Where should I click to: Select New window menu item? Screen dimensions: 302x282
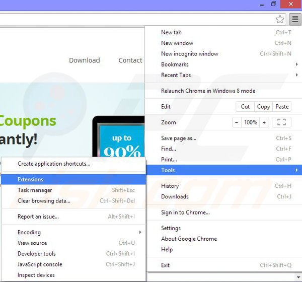(x=224, y=43)
